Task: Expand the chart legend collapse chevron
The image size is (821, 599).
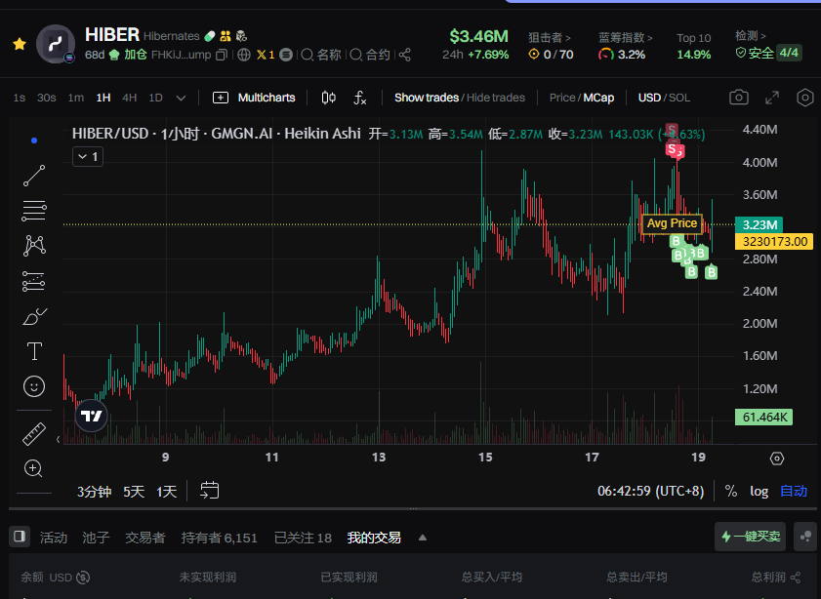Action: tap(88, 156)
